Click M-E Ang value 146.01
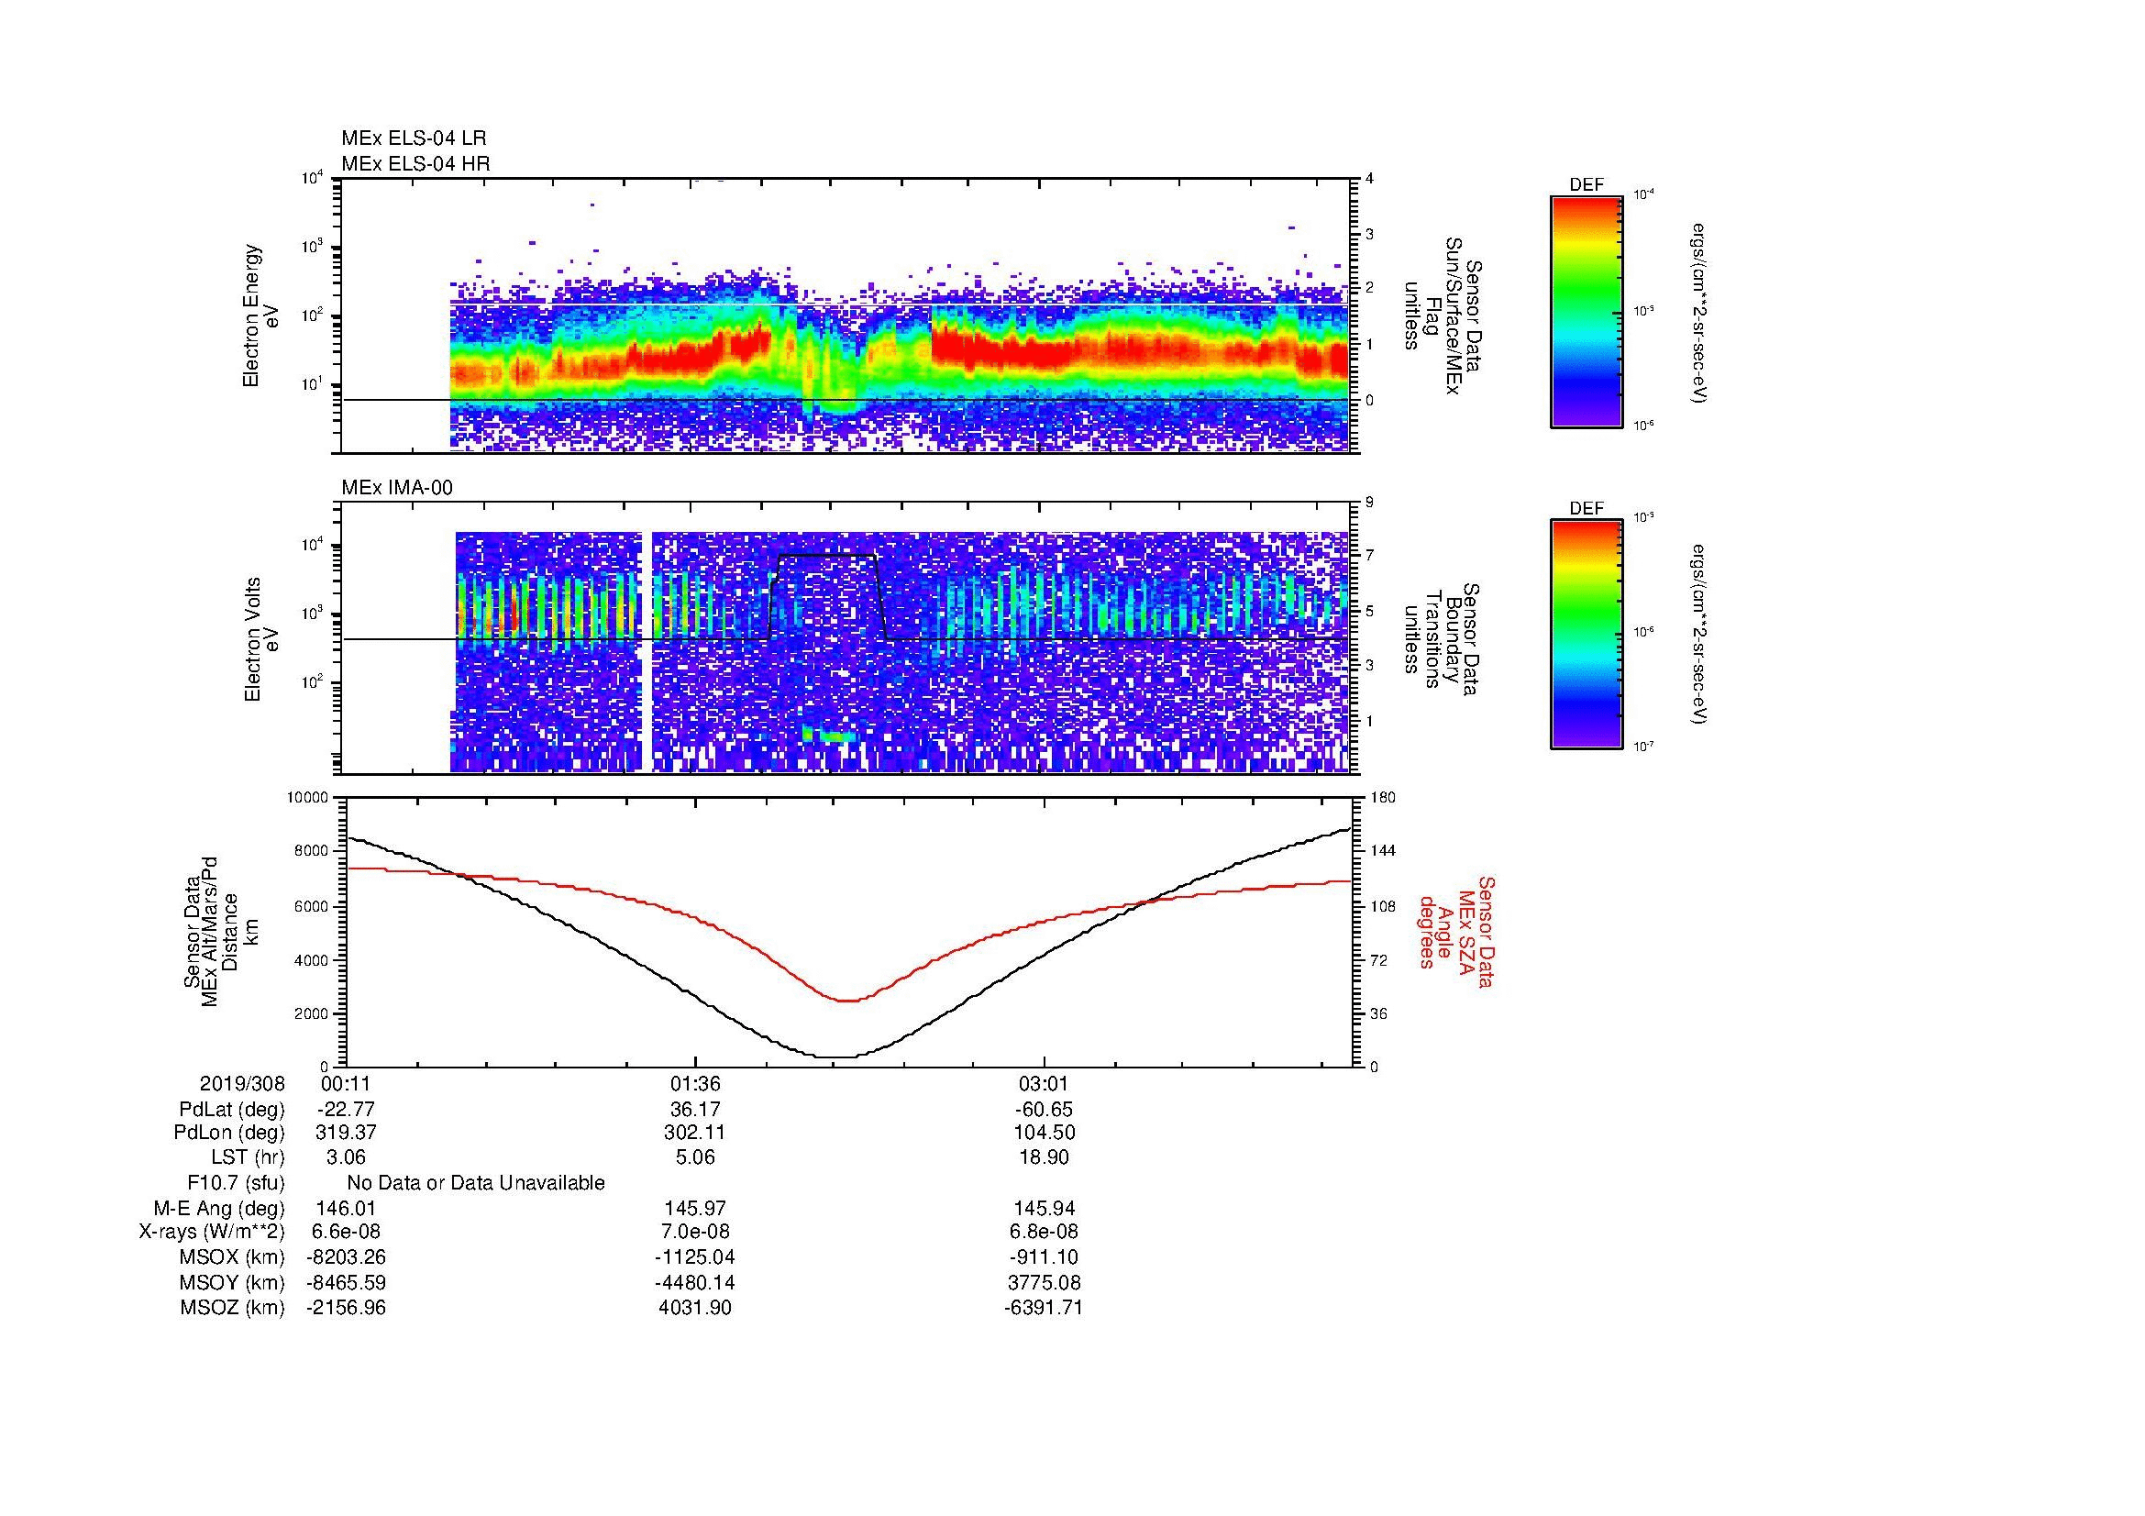 pos(347,1209)
